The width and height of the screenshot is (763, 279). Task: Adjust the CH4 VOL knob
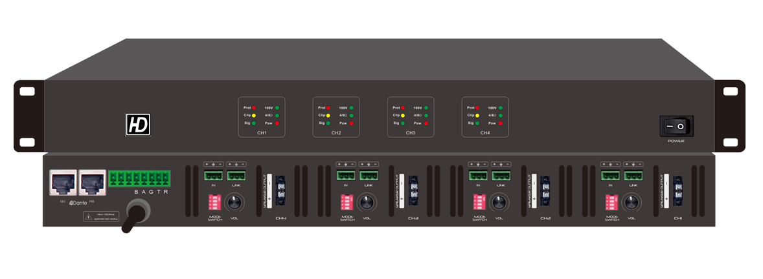coord(235,203)
